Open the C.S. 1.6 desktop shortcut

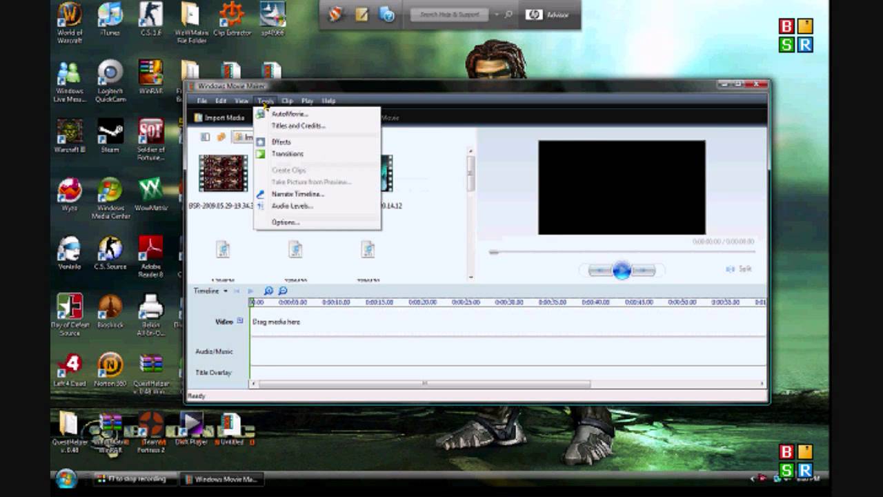pyautogui.click(x=150, y=19)
